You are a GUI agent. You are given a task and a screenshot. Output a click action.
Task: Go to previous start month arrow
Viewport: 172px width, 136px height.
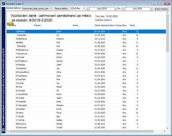click(x=88, y=9)
